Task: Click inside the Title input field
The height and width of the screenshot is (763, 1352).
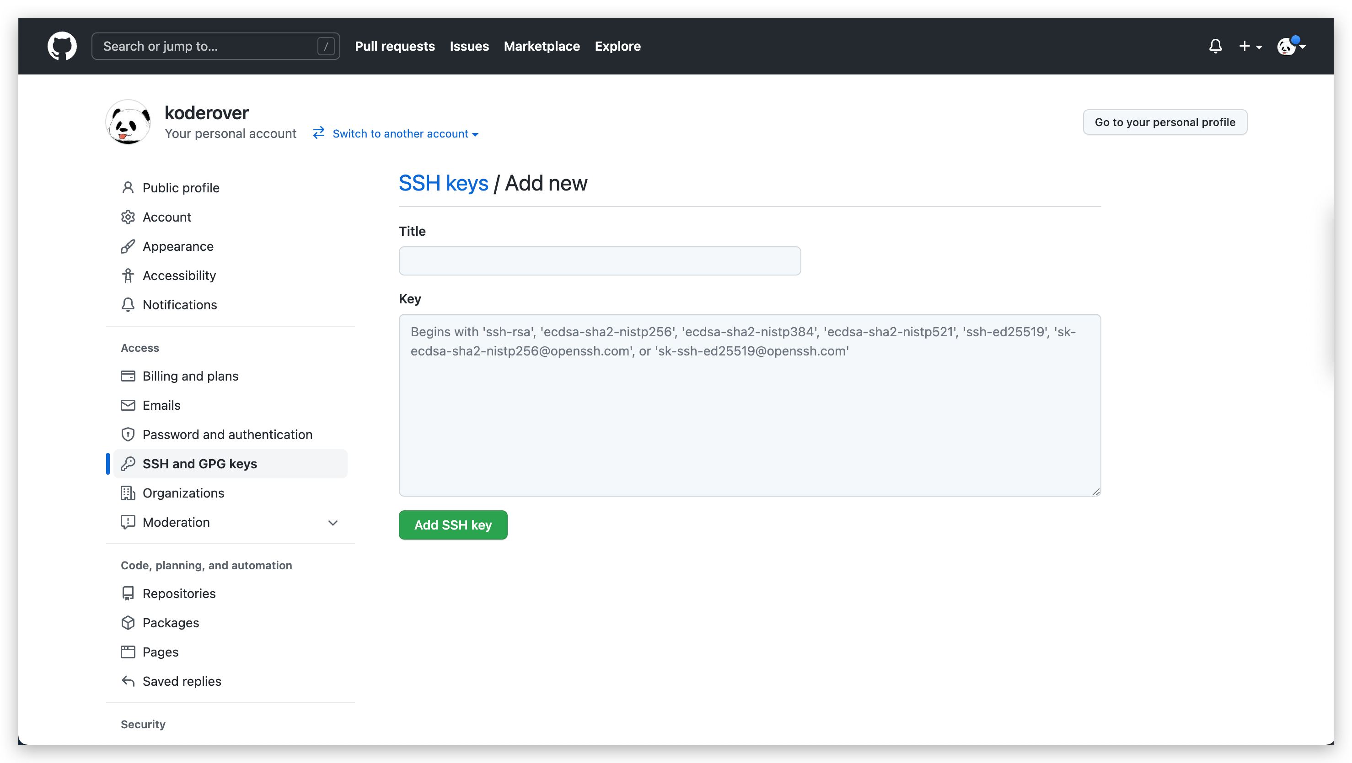Action: click(599, 260)
